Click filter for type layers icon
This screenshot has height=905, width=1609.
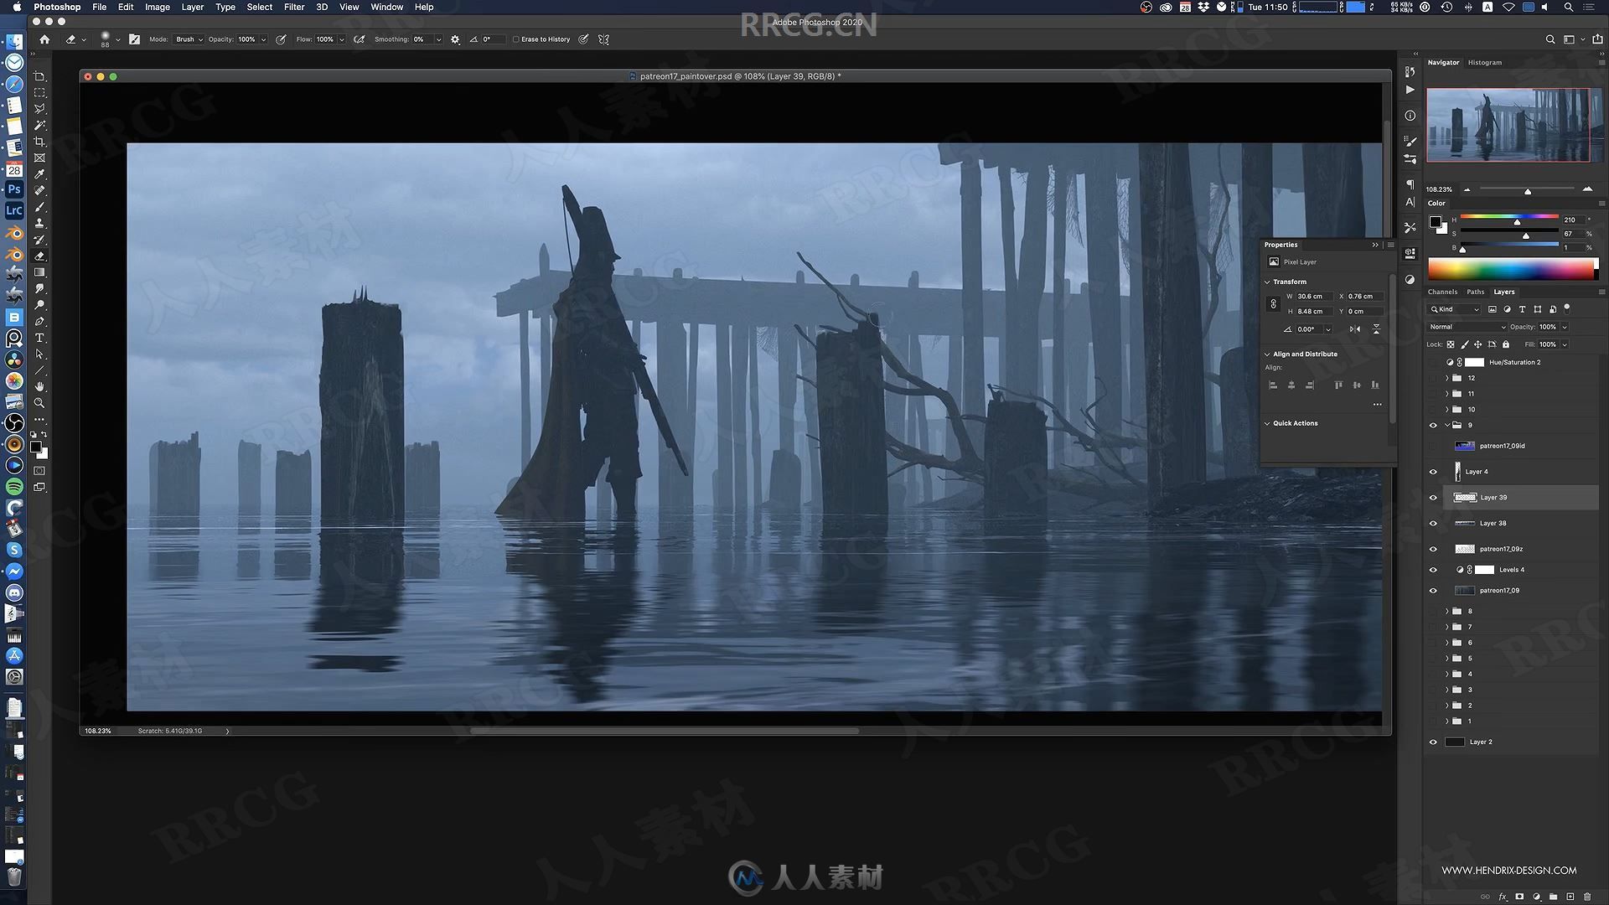1522,309
